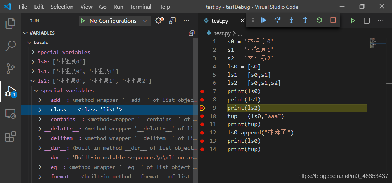Click the Step Over debug button
Viewport: 392px width, 183px height.
[278, 20]
